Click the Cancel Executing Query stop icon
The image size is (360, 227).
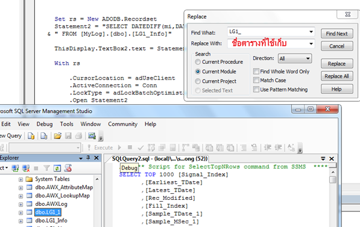click(x=130, y=147)
